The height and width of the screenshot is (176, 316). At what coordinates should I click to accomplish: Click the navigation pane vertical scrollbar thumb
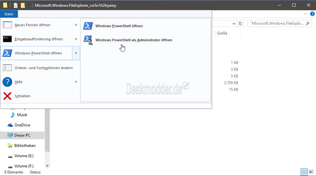47,130
